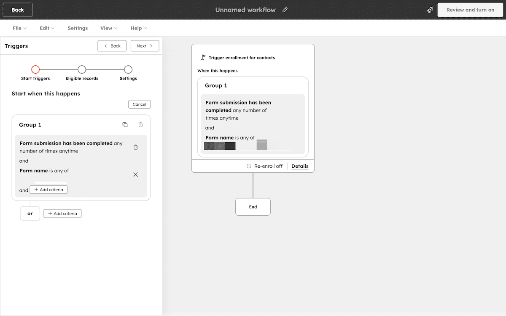506x316 pixels.
Task: Select the End node in the canvas
Action: pos(253,206)
